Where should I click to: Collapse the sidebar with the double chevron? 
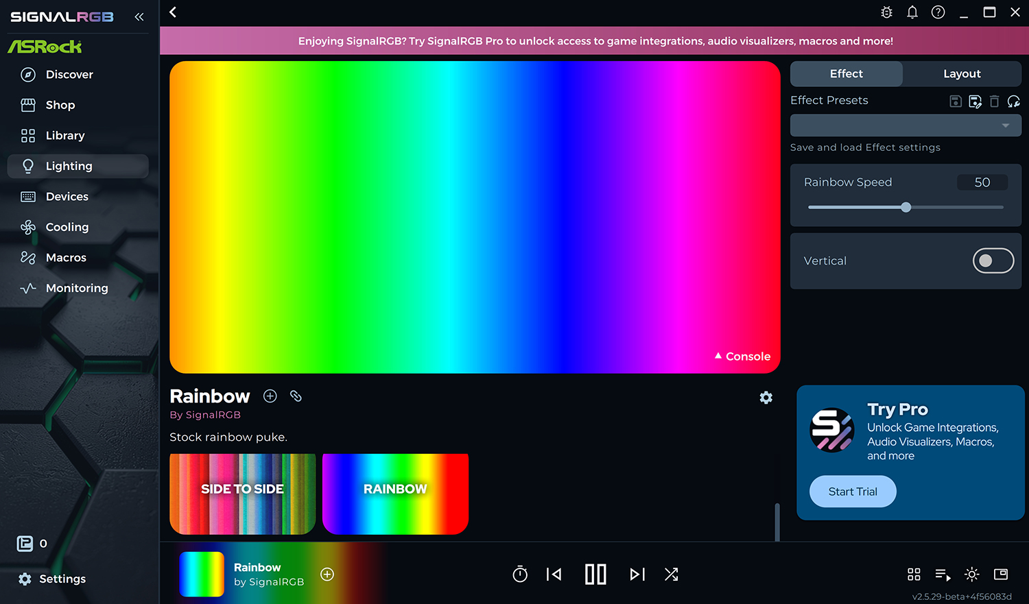[139, 16]
